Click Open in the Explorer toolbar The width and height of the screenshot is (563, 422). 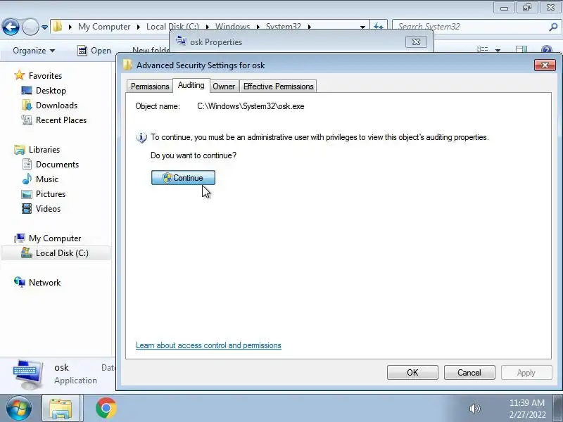94,51
